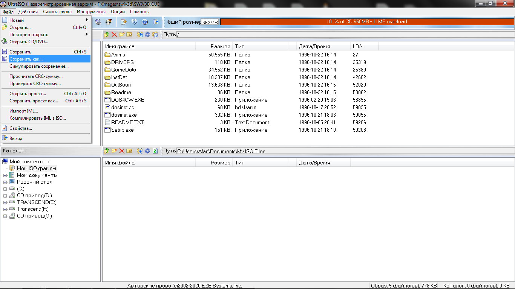Click the orange CD capacity usage bar
The width and height of the screenshot is (515, 289).
[367, 22]
